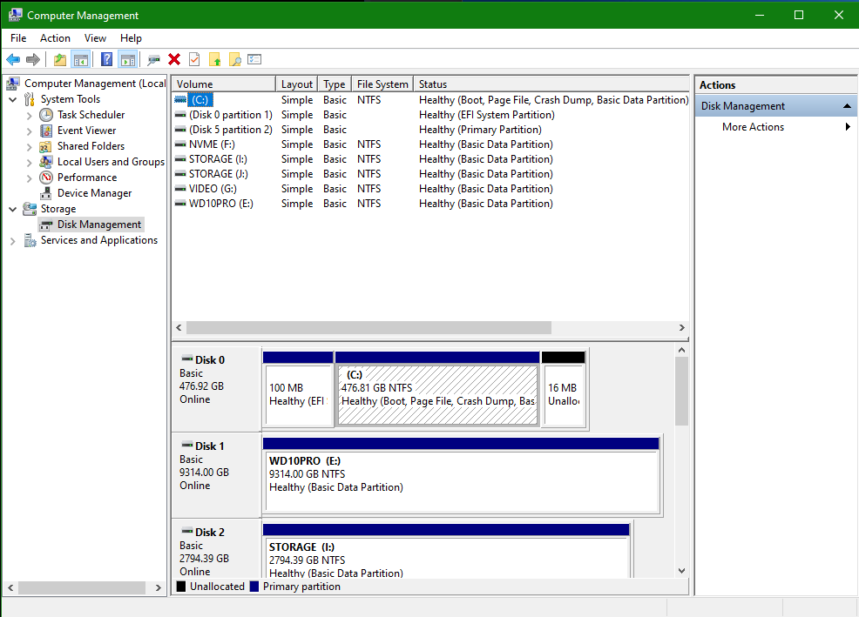The width and height of the screenshot is (859, 617).
Task: Expand the Services and Applications node
Action: click(x=12, y=239)
